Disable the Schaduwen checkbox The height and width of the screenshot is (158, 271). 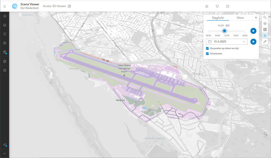coord(207,54)
